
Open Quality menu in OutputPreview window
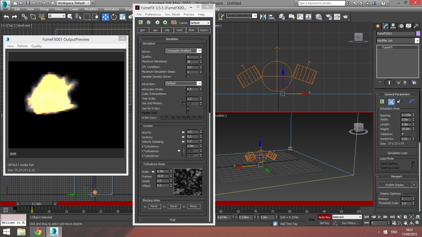click(x=36, y=46)
